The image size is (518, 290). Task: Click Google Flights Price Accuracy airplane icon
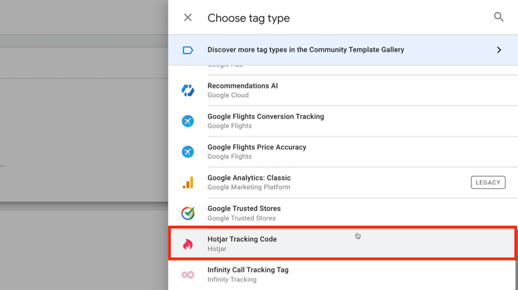188,151
